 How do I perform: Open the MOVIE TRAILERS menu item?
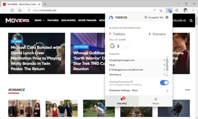click(x=87, y=20)
